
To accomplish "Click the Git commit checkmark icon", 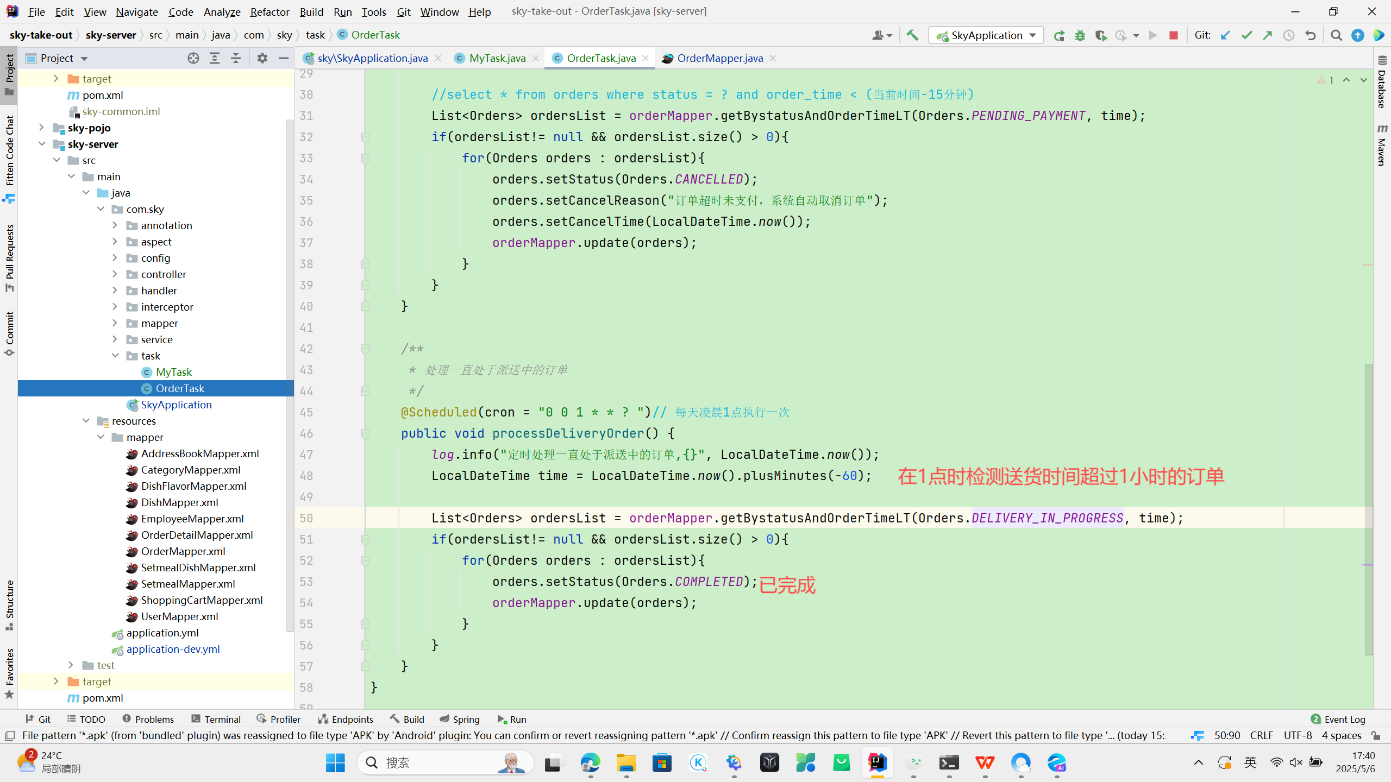I will tap(1246, 35).
